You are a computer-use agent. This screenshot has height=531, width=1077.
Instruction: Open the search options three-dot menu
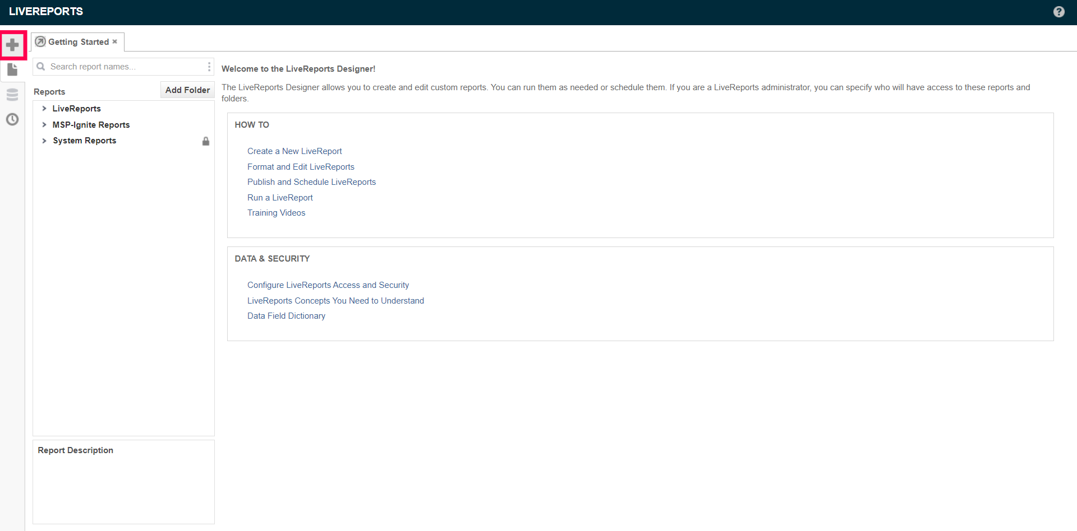coord(209,67)
